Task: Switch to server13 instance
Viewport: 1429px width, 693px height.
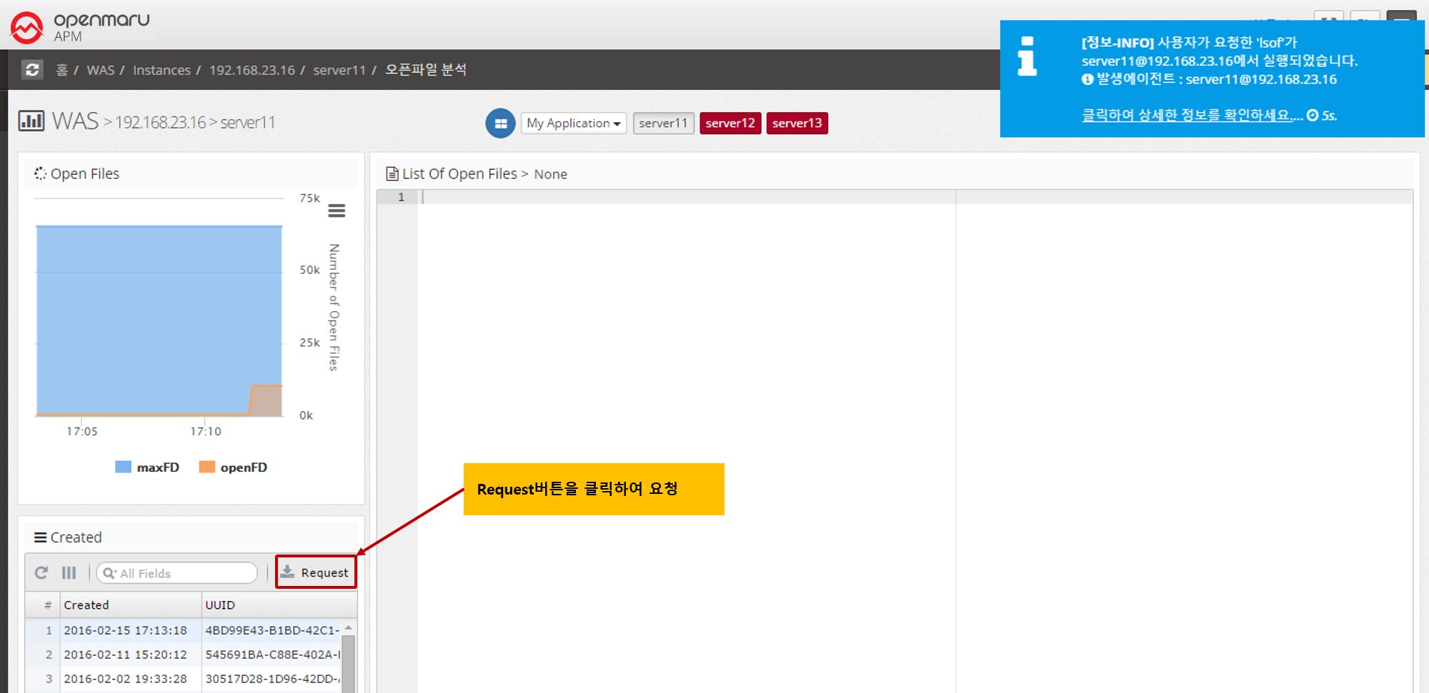Action: (797, 123)
